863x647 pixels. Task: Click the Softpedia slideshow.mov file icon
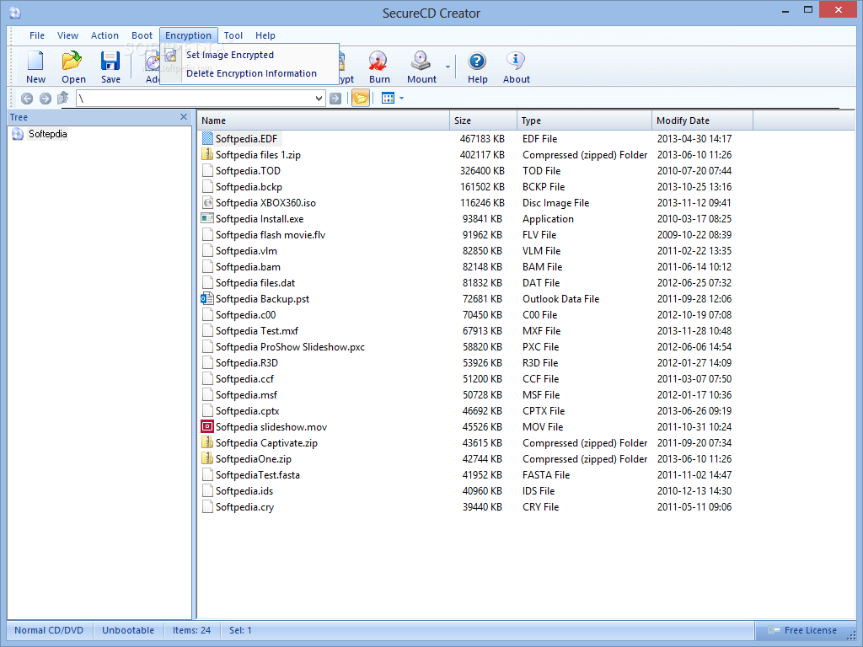tap(207, 426)
